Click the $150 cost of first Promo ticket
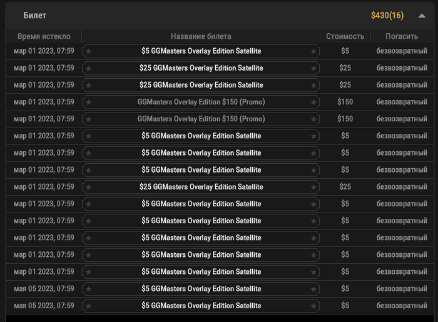The height and width of the screenshot is (322, 438). point(345,102)
